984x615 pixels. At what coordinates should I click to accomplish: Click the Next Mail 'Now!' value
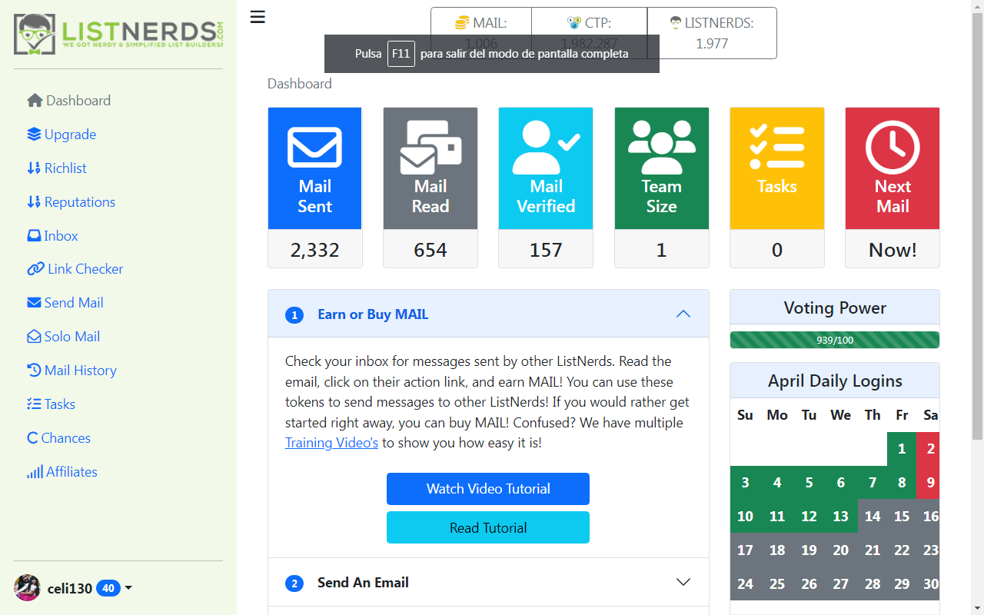[893, 249]
